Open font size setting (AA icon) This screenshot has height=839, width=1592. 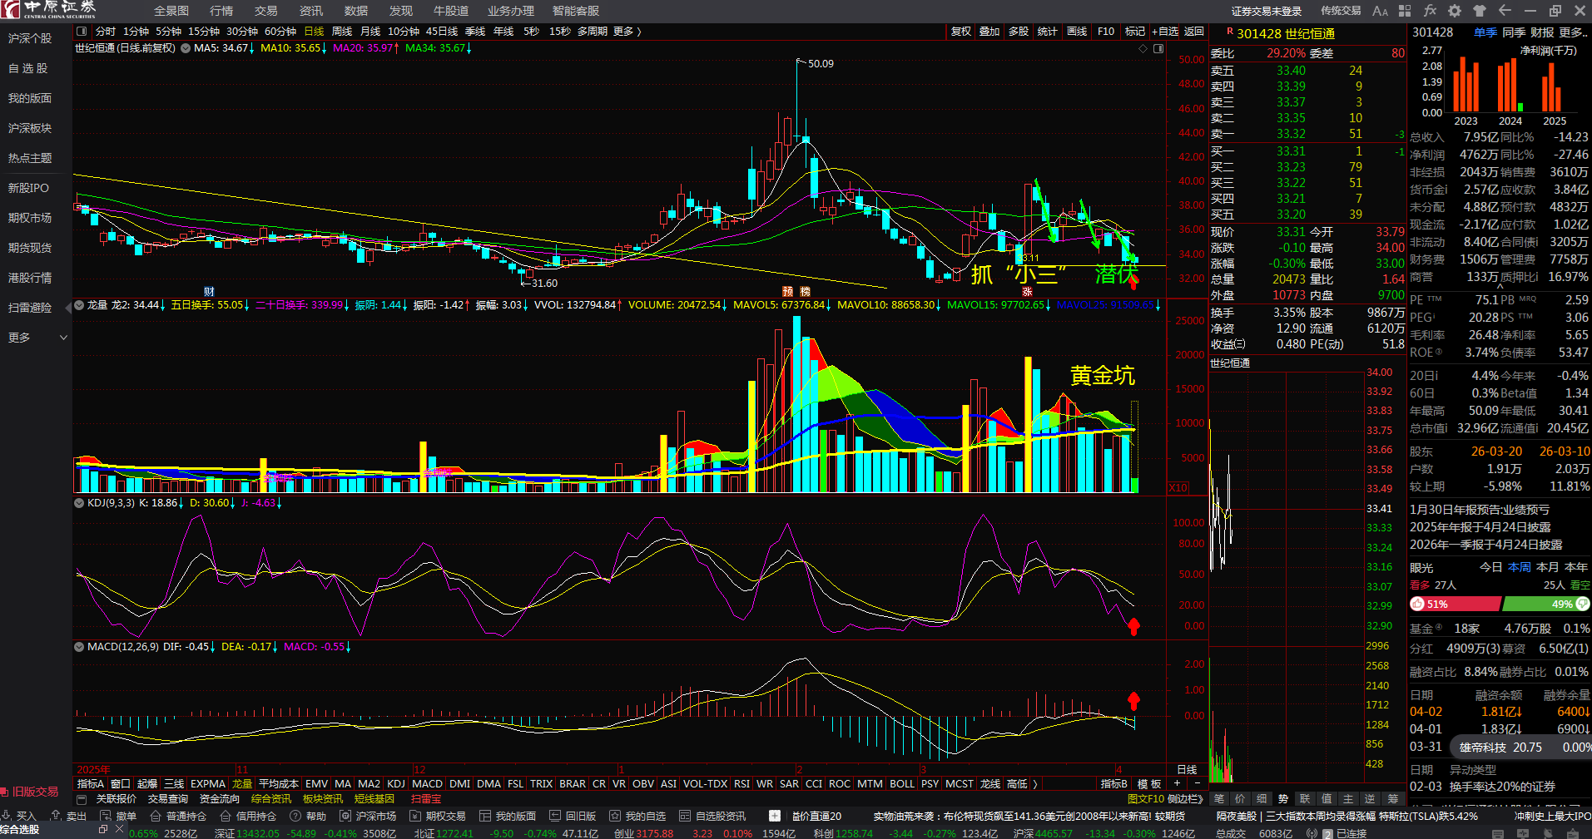pos(1381,11)
